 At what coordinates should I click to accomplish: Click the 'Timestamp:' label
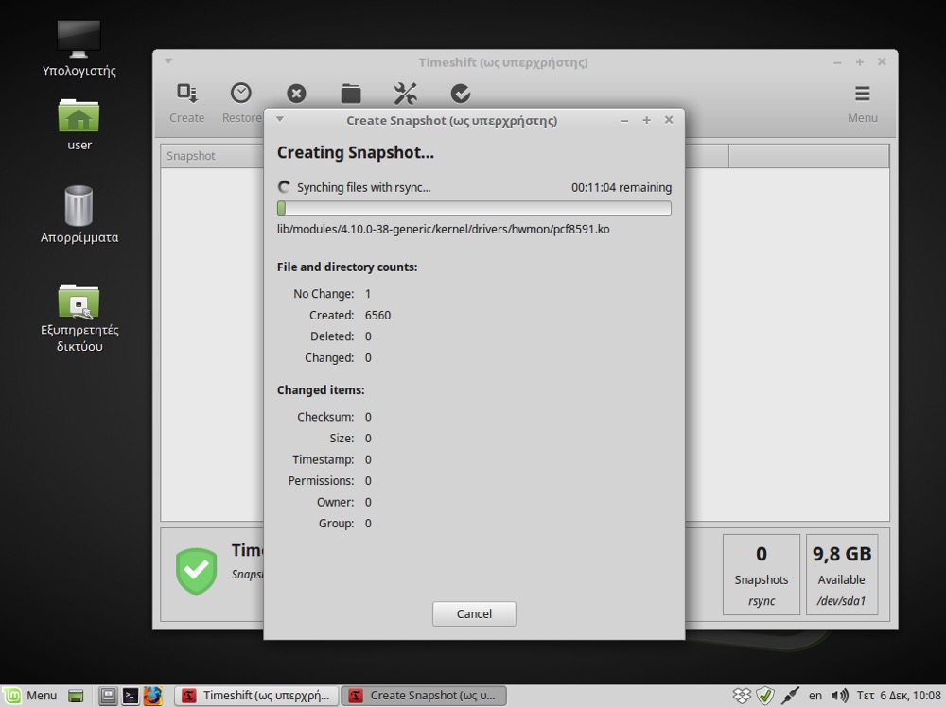point(324,460)
